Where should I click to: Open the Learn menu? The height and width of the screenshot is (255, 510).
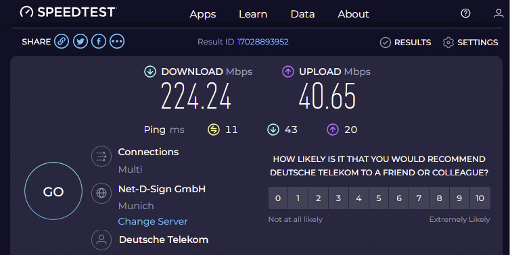(253, 14)
